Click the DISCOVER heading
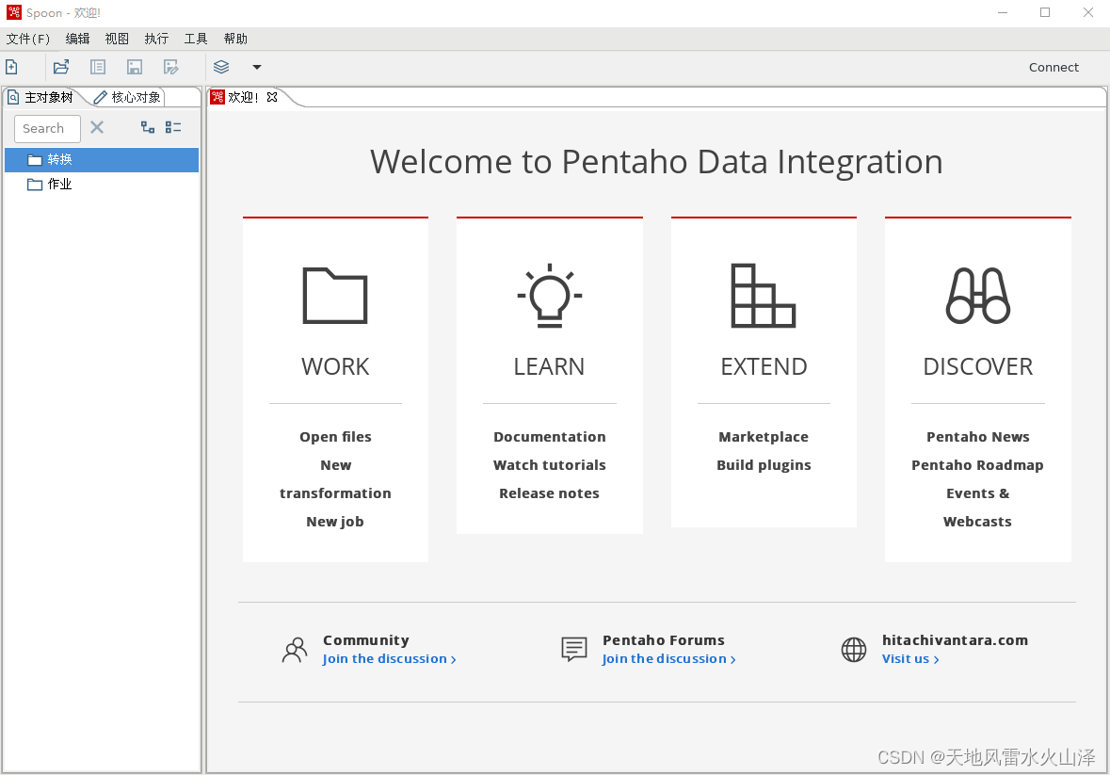1110x775 pixels. 977,366
